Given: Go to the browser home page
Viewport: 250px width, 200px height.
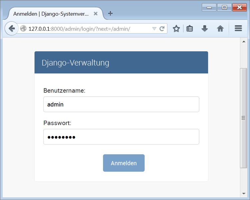Looking at the screenshot, I should [x=220, y=29].
